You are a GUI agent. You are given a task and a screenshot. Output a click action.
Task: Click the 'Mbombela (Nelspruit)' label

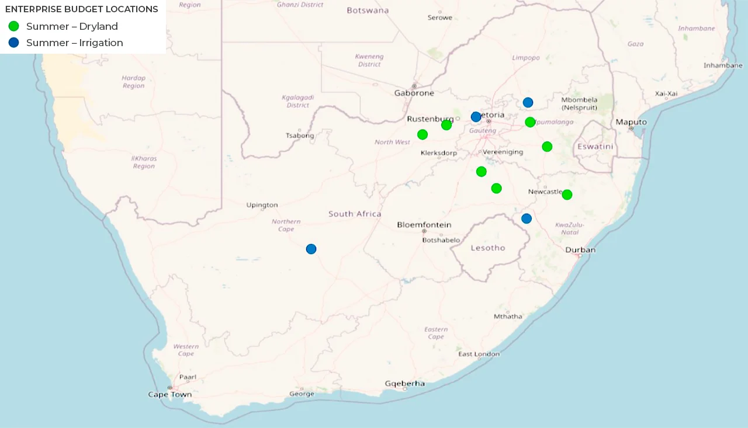(x=579, y=103)
